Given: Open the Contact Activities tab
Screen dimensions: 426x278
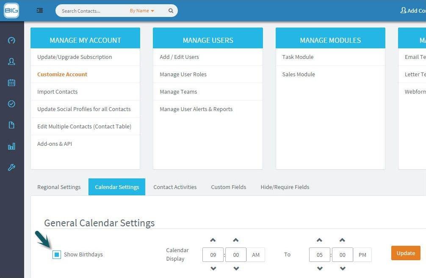Looking at the screenshot, I should 175,187.
